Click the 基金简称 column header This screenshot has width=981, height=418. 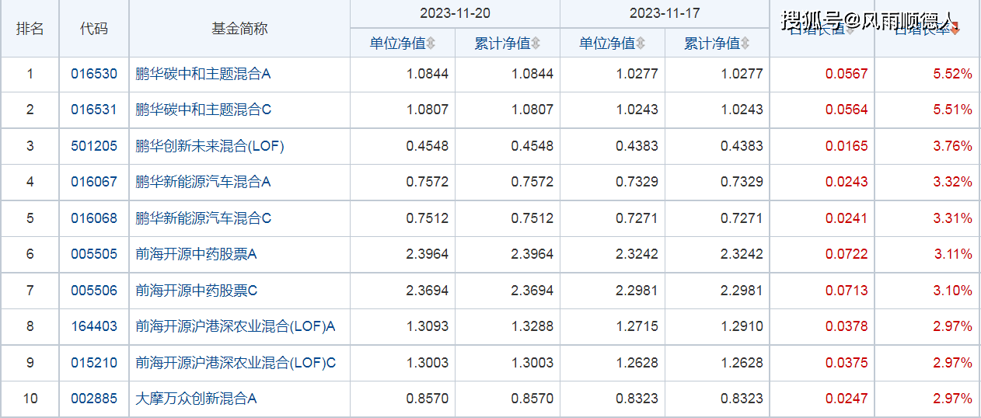pyautogui.click(x=239, y=29)
